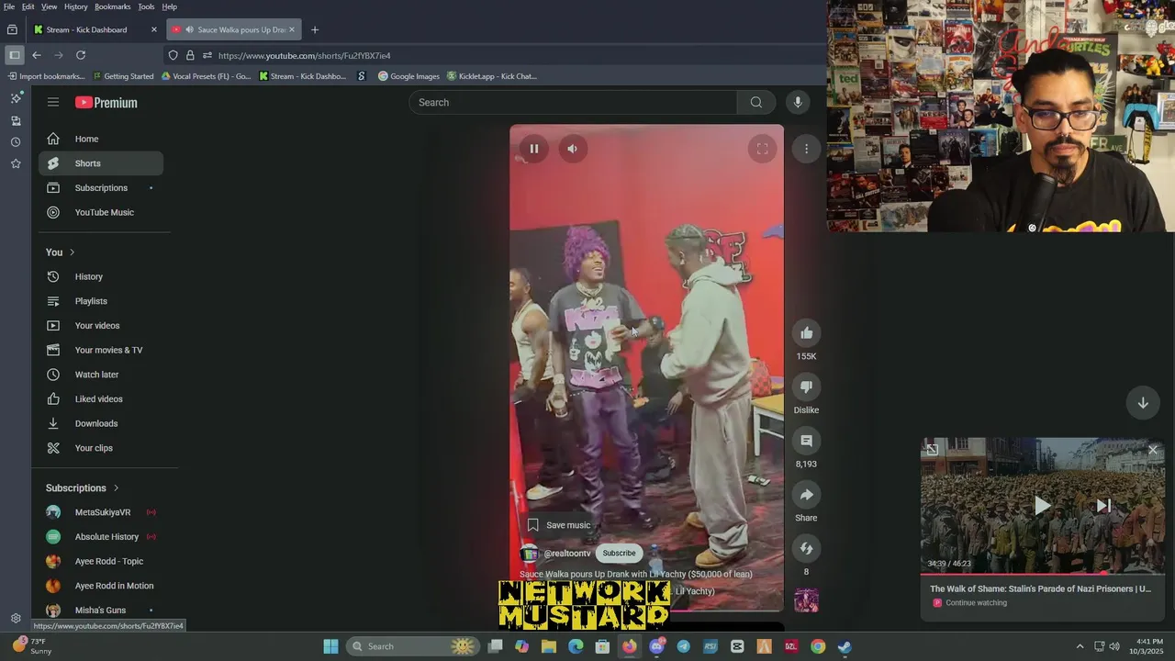Image resolution: width=1175 pixels, height=661 pixels.
Task: Open the History menu in menu bar
Action: pyautogui.click(x=75, y=6)
